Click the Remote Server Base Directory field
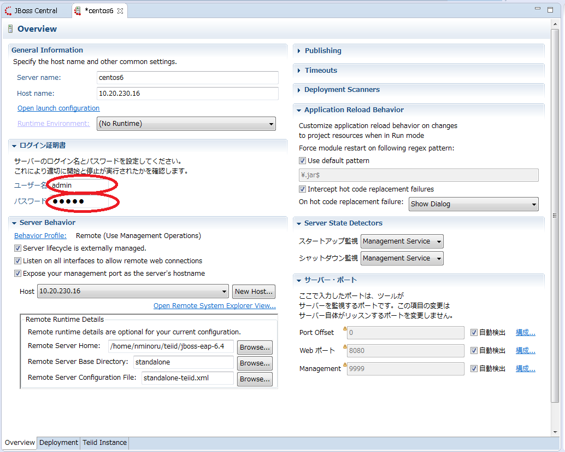The image size is (565, 452). (x=184, y=362)
